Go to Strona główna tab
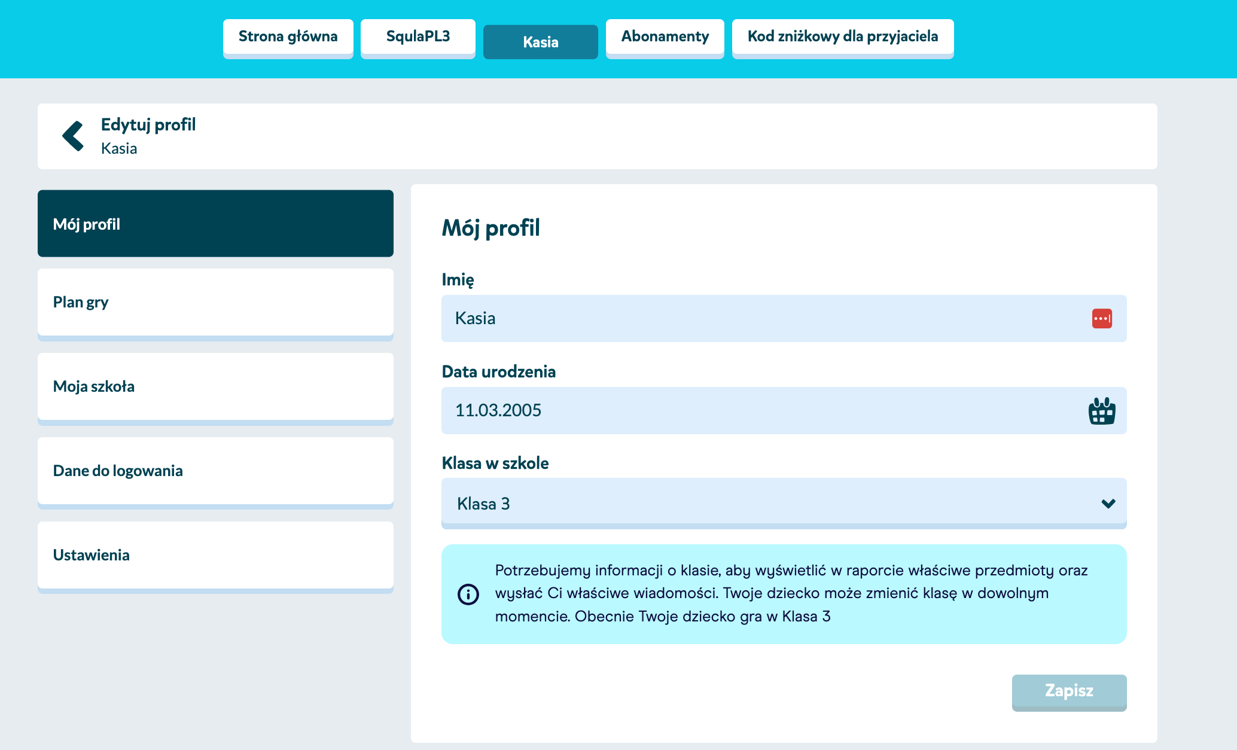 288,37
